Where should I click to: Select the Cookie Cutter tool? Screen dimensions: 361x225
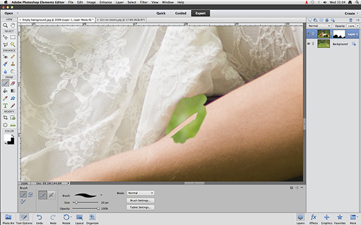[5, 125]
